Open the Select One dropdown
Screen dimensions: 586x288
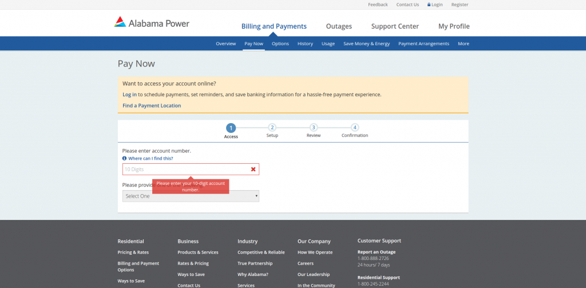click(191, 196)
